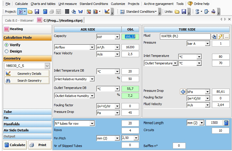232x151 pixels.
Task: Click the save project floppy disk icon
Action: [x=37, y=12]
